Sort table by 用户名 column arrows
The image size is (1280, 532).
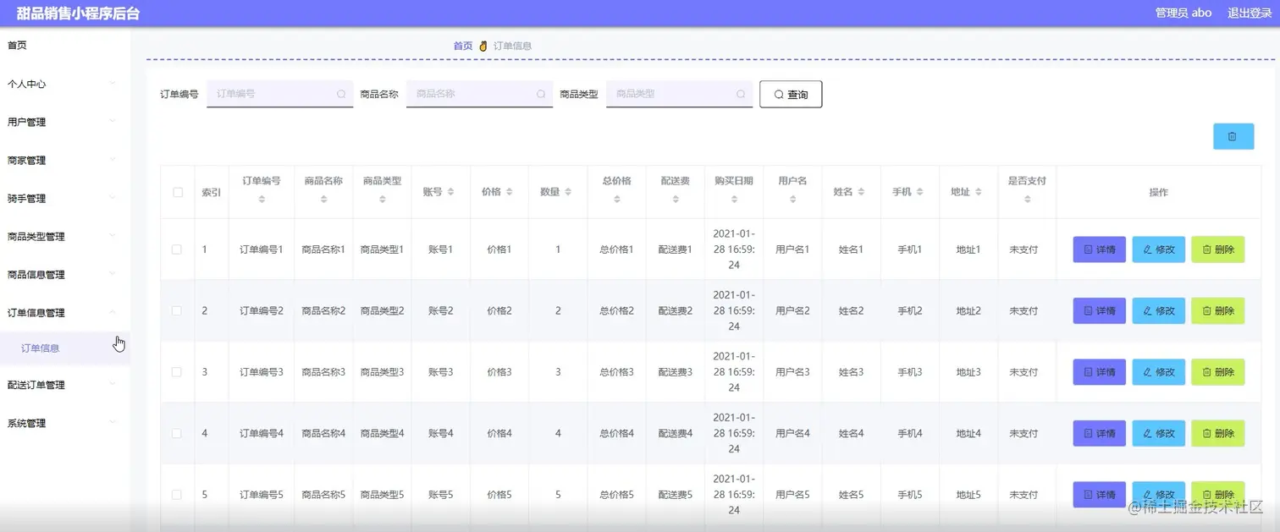[x=792, y=200]
